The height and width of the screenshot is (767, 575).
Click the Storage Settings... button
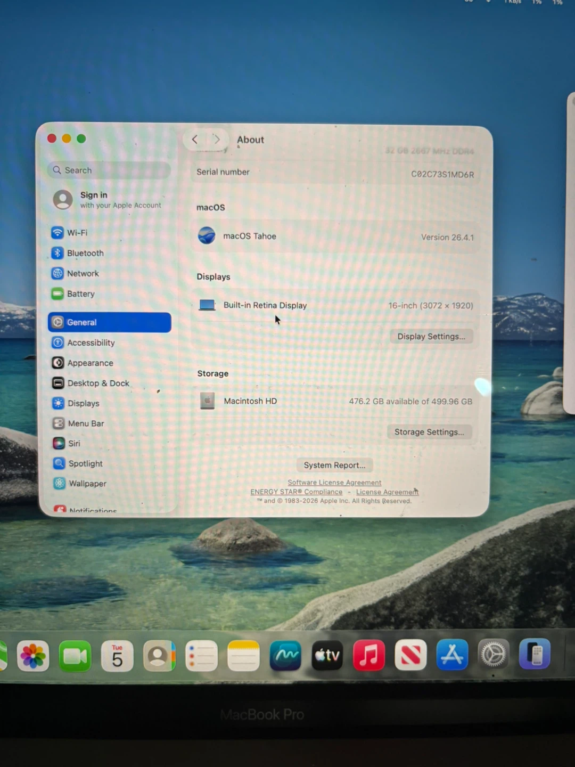[x=429, y=431]
